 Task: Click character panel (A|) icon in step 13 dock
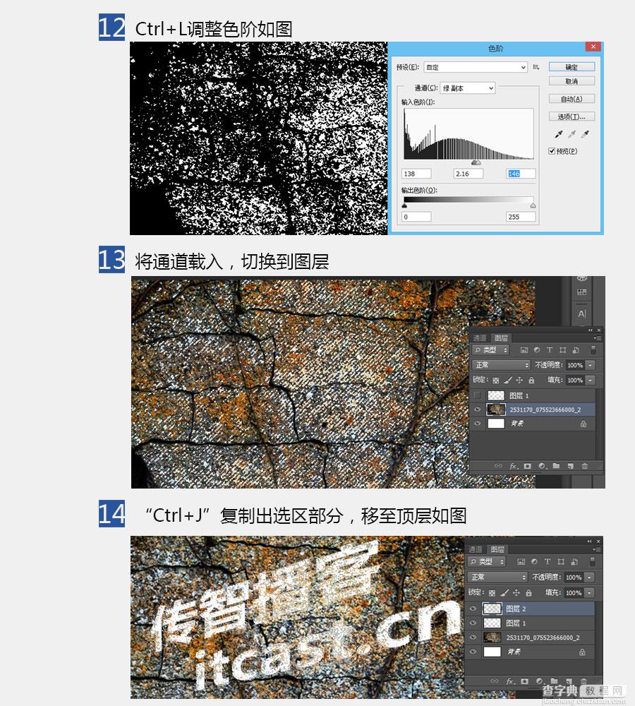[582, 313]
